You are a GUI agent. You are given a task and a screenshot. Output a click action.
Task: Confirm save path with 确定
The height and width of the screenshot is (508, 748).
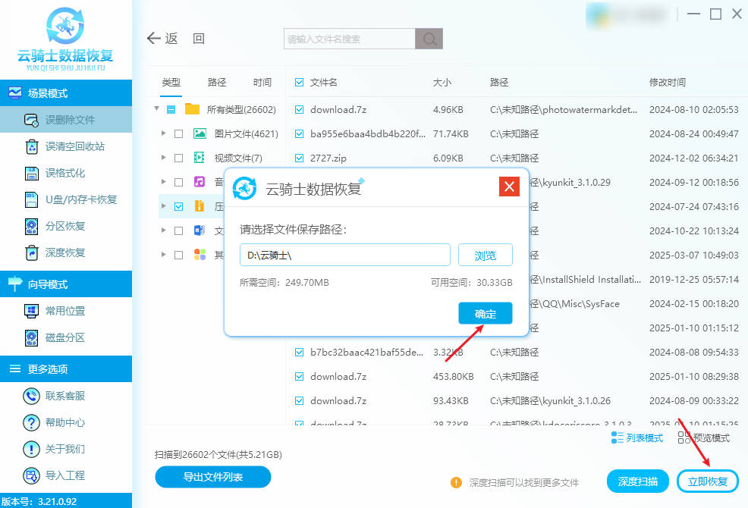tap(486, 313)
